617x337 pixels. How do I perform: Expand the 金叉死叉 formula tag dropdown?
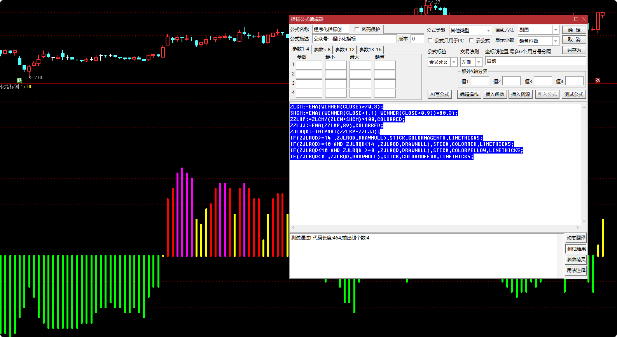pos(454,62)
